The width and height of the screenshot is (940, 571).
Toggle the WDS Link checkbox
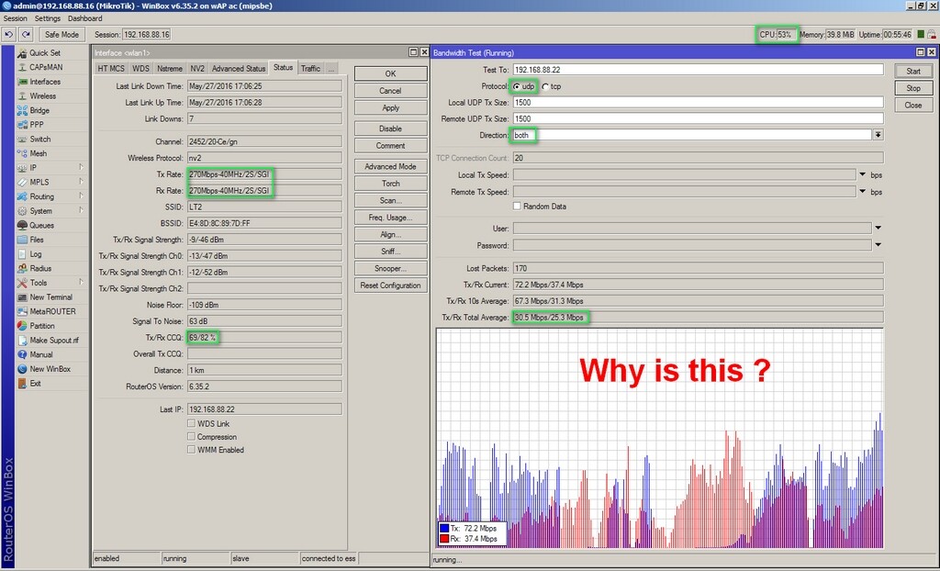(x=191, y=423)
